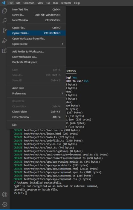This screenshot has height=210, width=133.
Task: Open the Run and Debug view icon
Action: (5, 40)
